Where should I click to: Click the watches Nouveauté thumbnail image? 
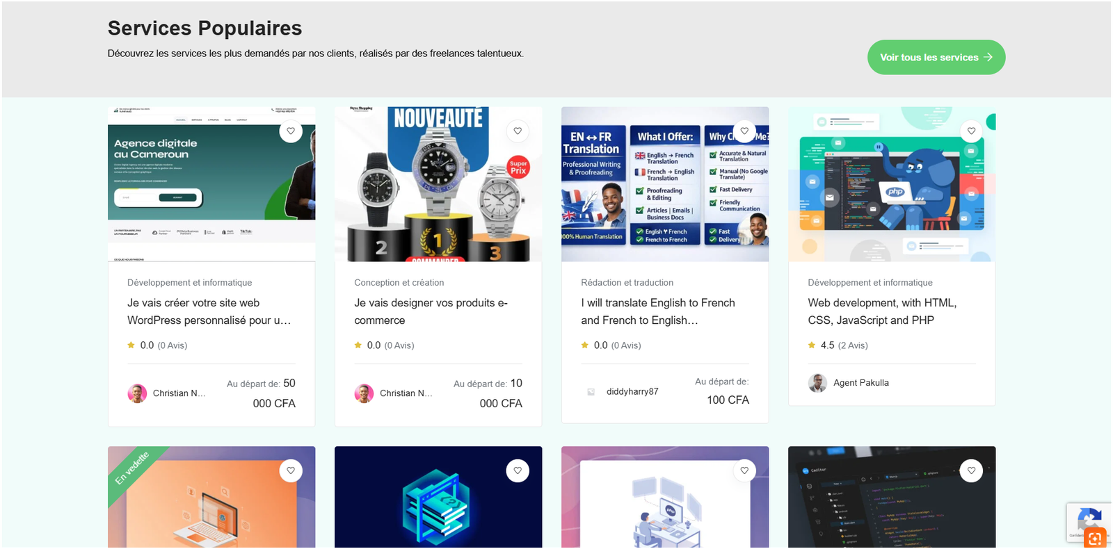pyautogui.click(x=438, y=184)
